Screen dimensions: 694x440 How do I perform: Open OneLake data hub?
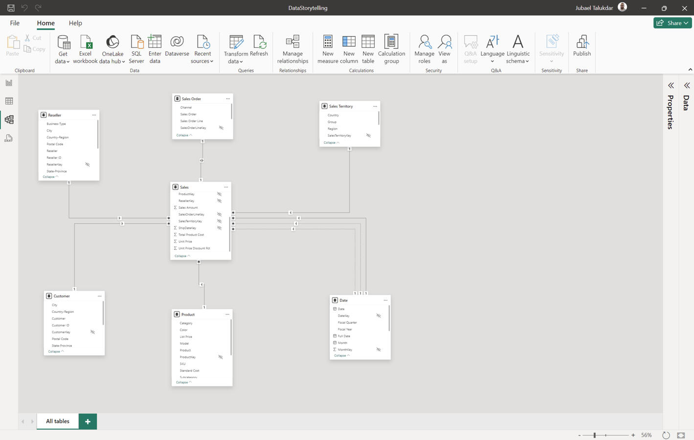pyautogui.click(x=112, y=49)
